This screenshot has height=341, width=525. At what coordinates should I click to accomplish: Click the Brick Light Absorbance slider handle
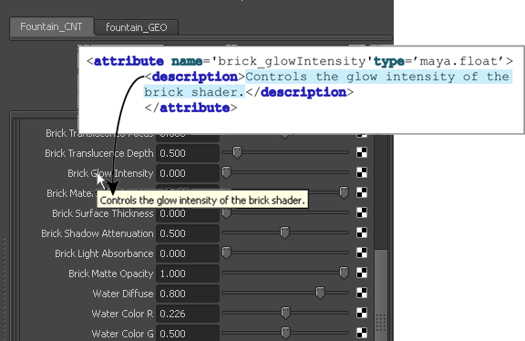(226, 253)
